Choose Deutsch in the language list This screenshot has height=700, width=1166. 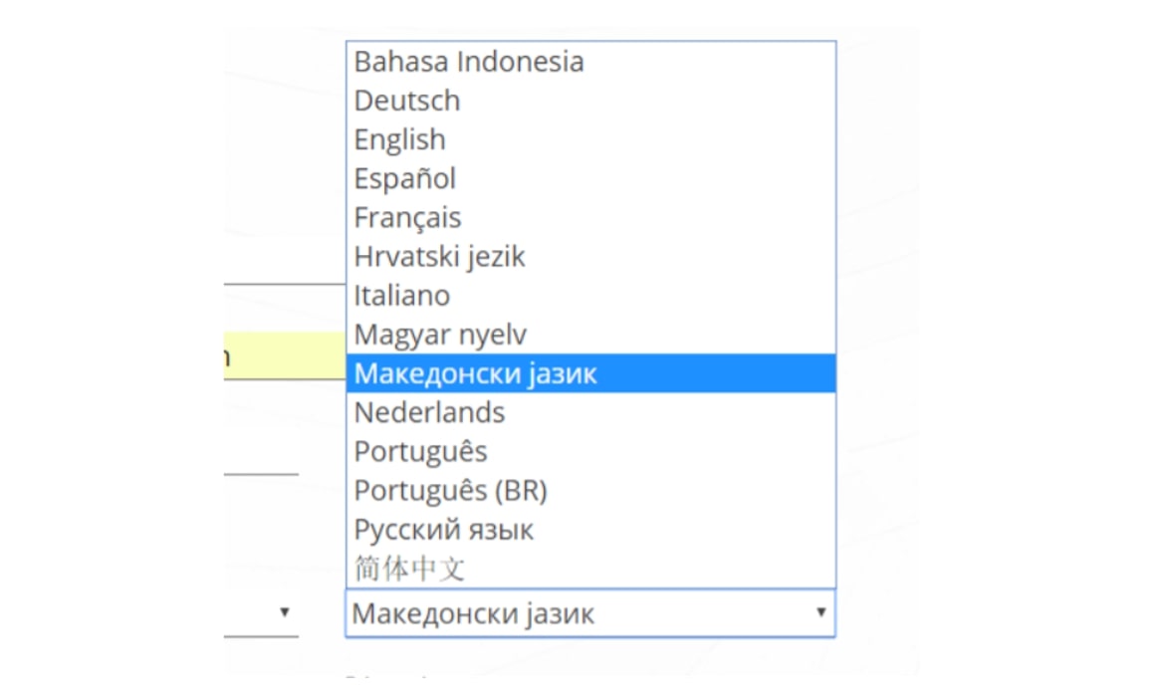pyautogui.click(x=407, y=101)
